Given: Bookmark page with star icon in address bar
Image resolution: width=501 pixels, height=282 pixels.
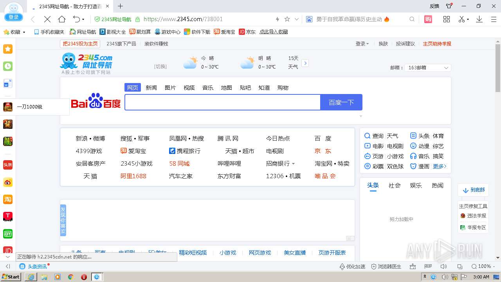Looking at the screenshot, I should point(287,19).
